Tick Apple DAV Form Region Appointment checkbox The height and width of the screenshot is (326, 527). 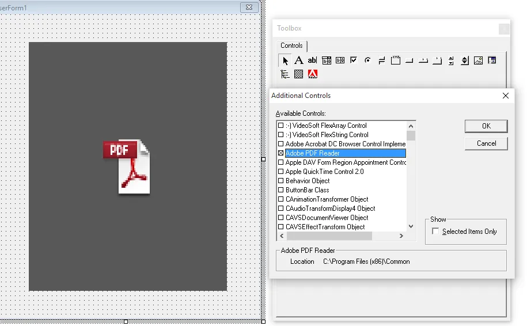[281, 162]
